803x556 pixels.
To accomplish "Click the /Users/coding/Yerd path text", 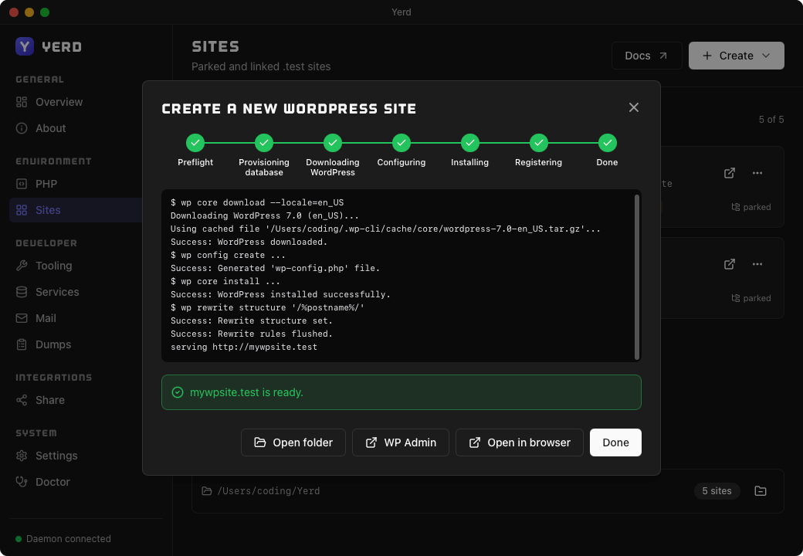I will click(269, 491).
